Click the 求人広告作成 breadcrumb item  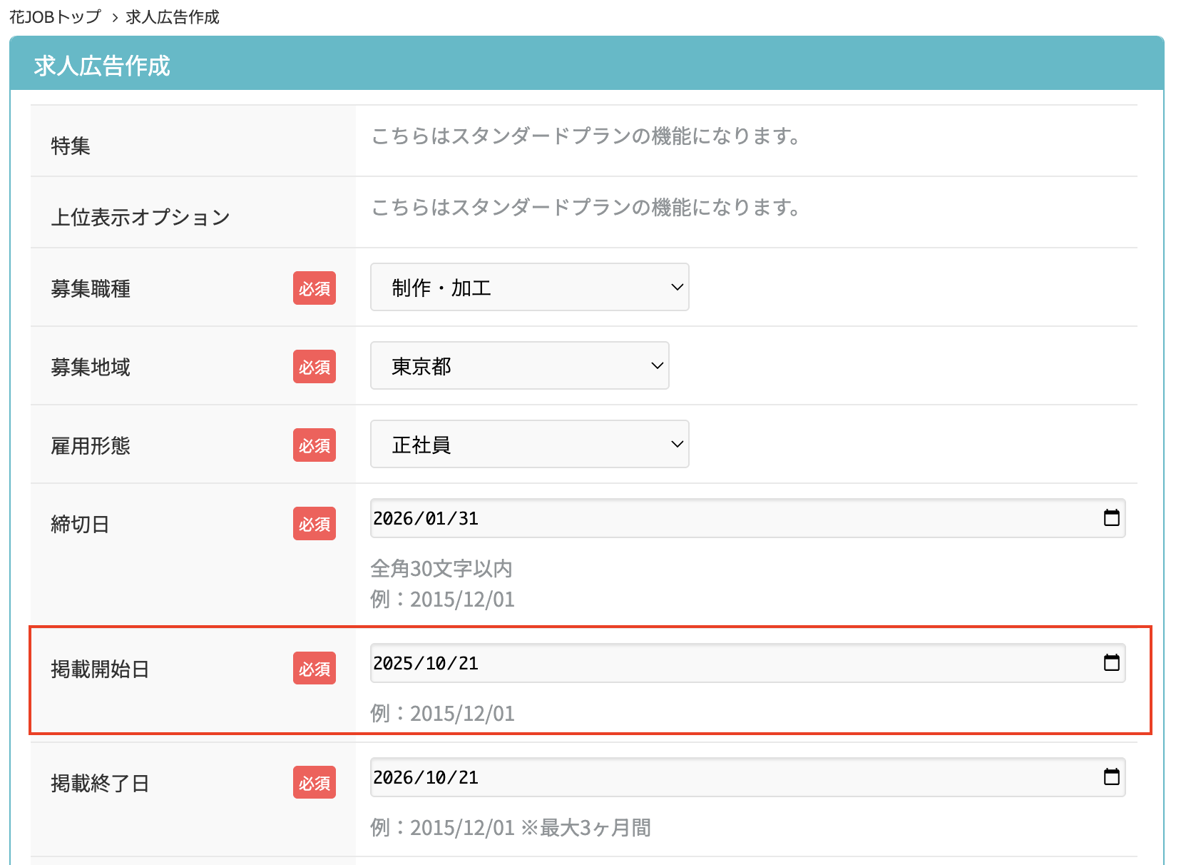point(173,17)
